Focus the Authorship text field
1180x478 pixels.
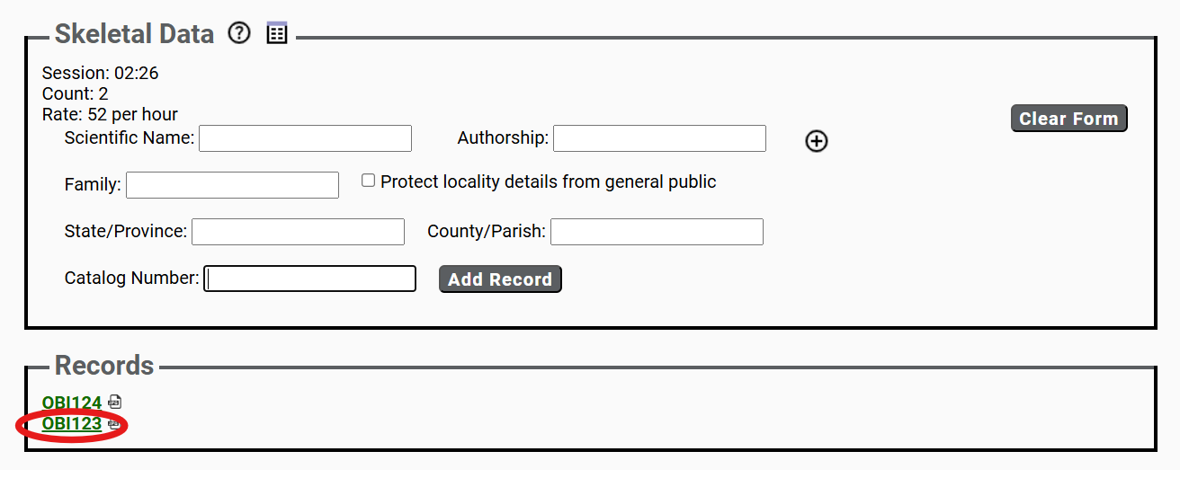[659, 138]
